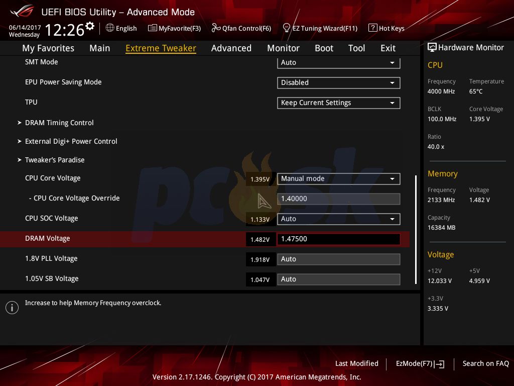Open the TPU dropdown
The height and width of the screenshot is (386, 514).
click(x=339, y=103)
